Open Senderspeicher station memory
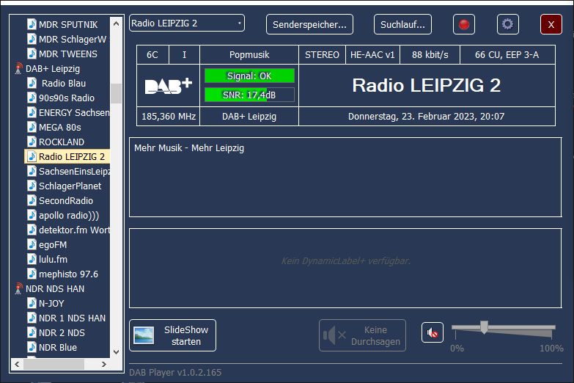Viewport: 574px width, 383px height. click(309, 24)
